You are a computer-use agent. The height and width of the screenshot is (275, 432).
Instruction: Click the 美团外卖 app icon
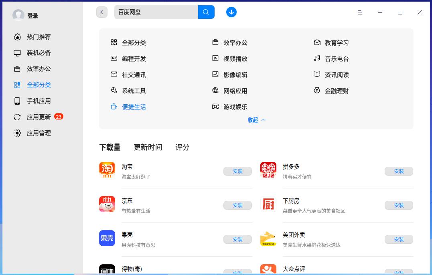(x=268, y=239)
